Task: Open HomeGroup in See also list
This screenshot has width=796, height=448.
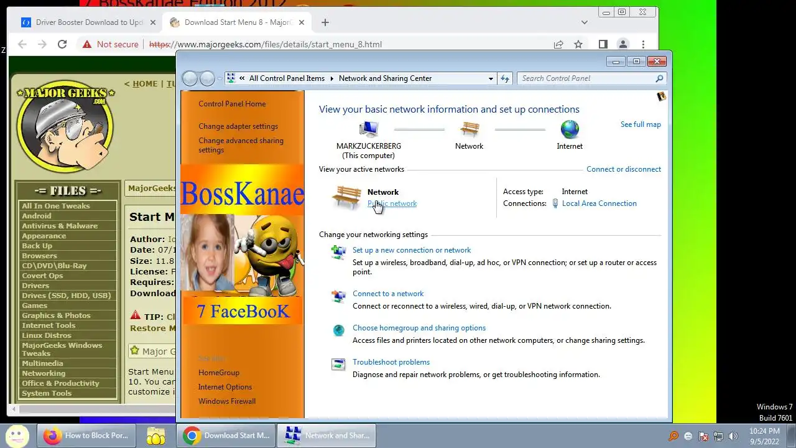Action: pos(219,373)
